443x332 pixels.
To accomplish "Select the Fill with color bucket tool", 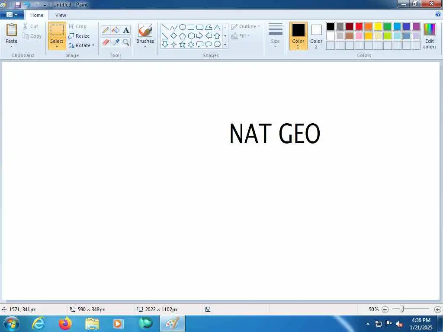I will click(x=116, y=30).
